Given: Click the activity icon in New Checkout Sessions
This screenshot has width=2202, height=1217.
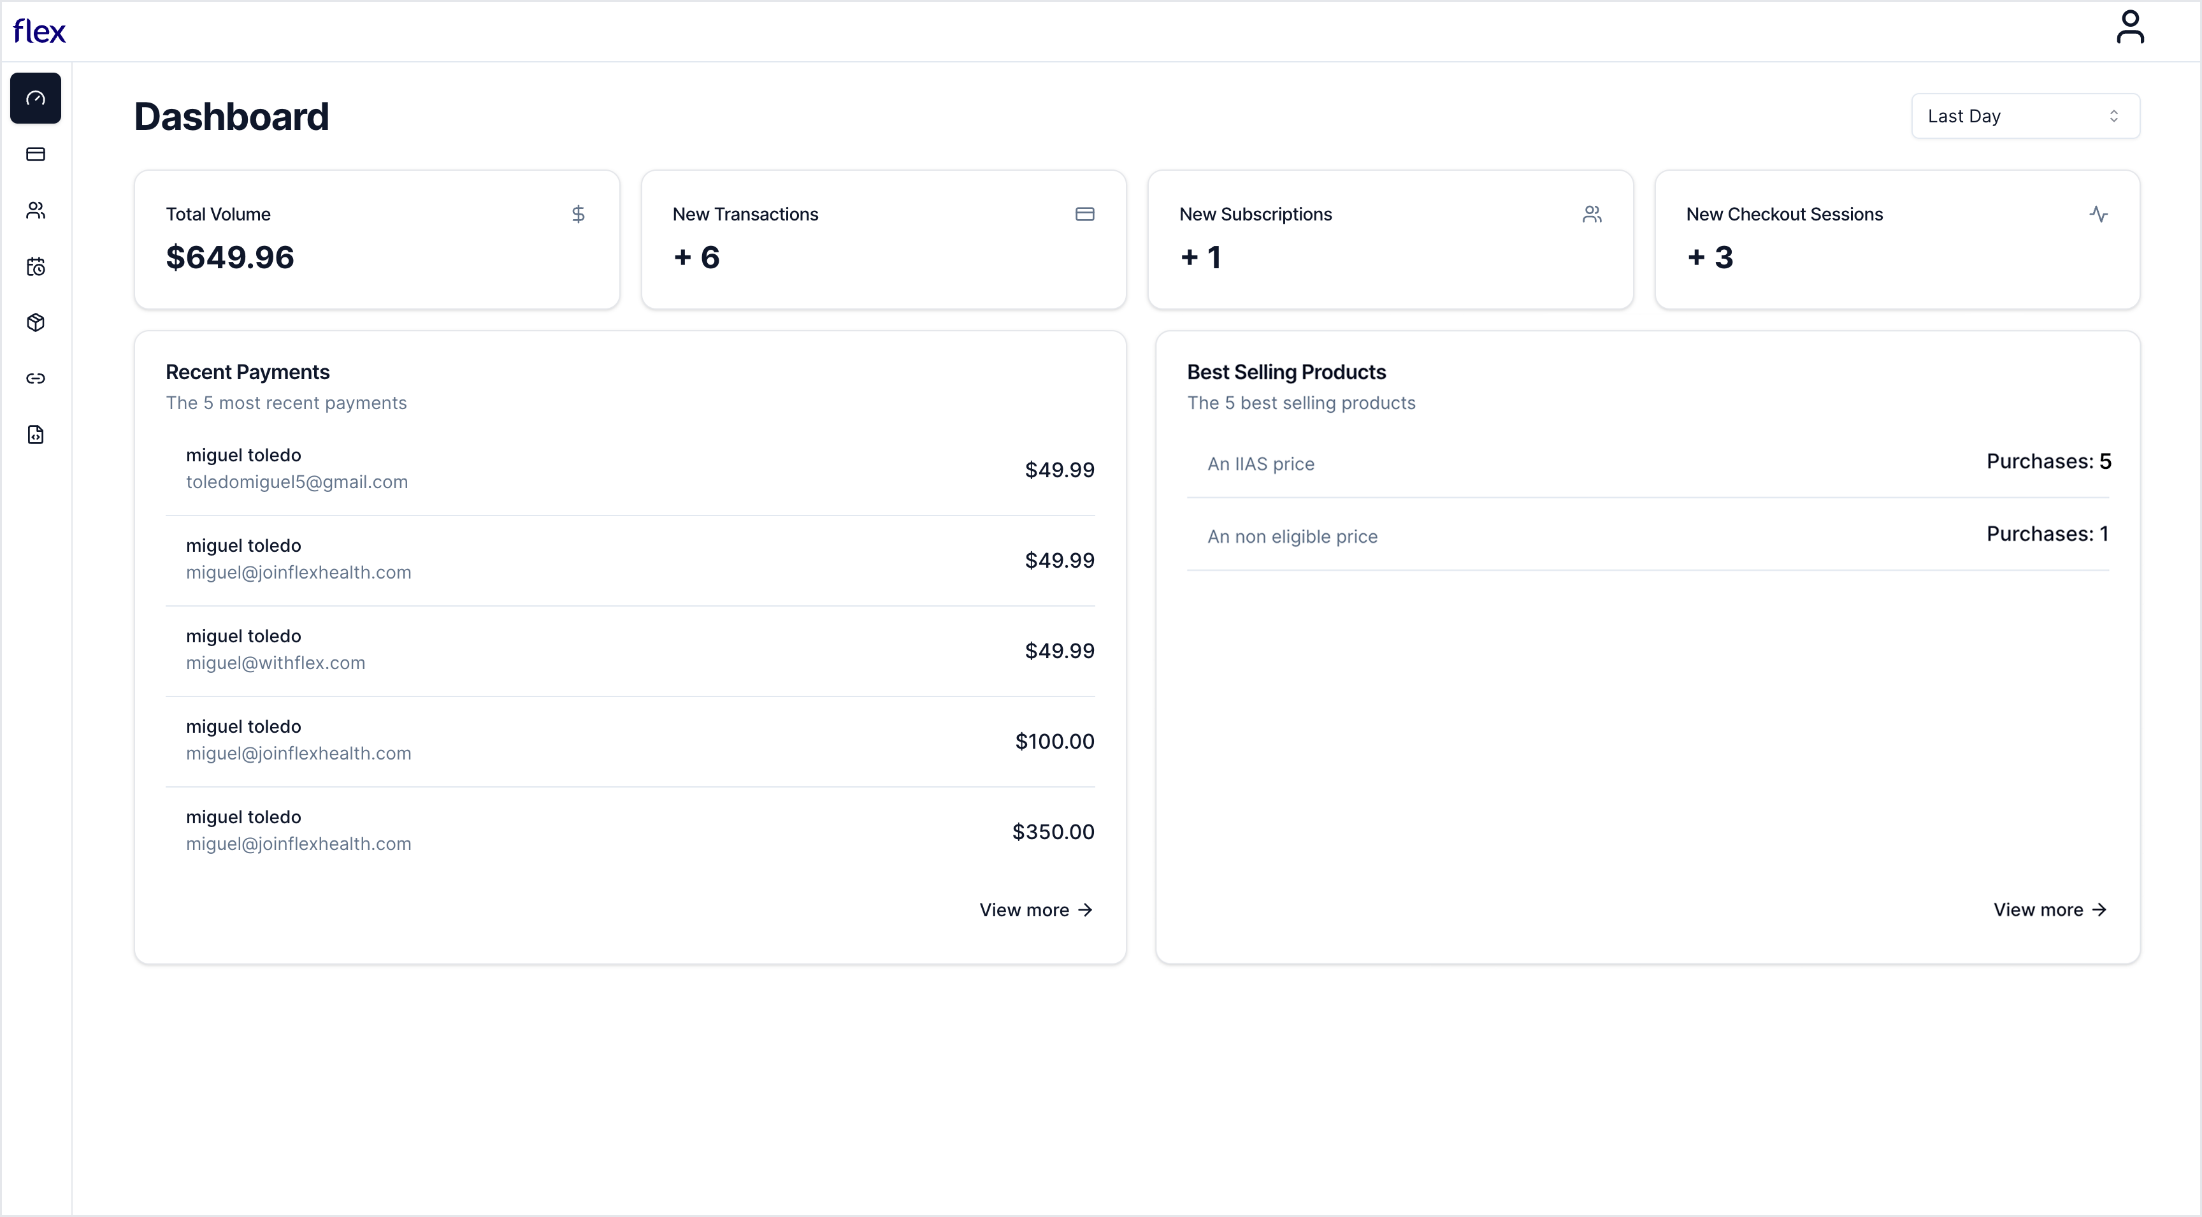Looking at the screenshot, I should tap(2099, 213).
